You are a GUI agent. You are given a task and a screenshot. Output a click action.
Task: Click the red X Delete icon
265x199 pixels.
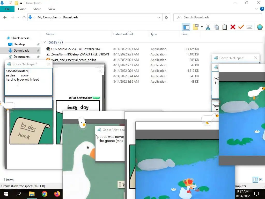pyautogui.click(x=233, y=27)
